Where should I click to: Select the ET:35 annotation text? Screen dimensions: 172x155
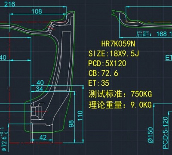pos(98,83)
